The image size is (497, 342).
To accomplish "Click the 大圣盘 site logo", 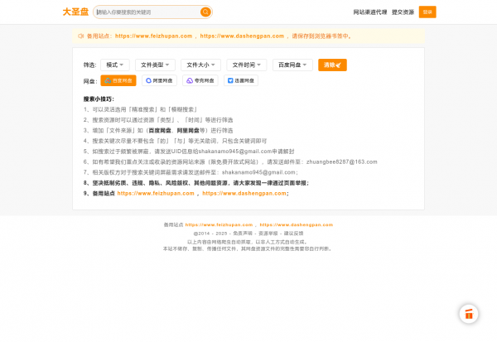I will (x=75, y=12).
